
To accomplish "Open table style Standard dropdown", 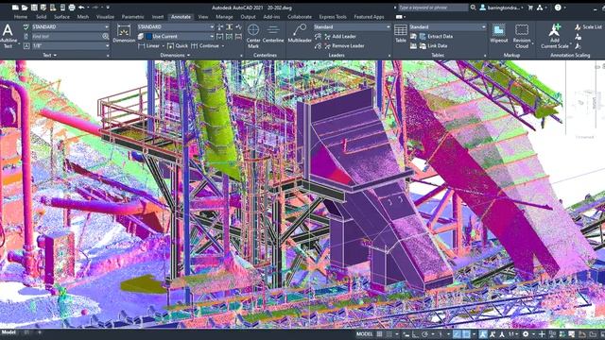I will click(x=447, y=27).
